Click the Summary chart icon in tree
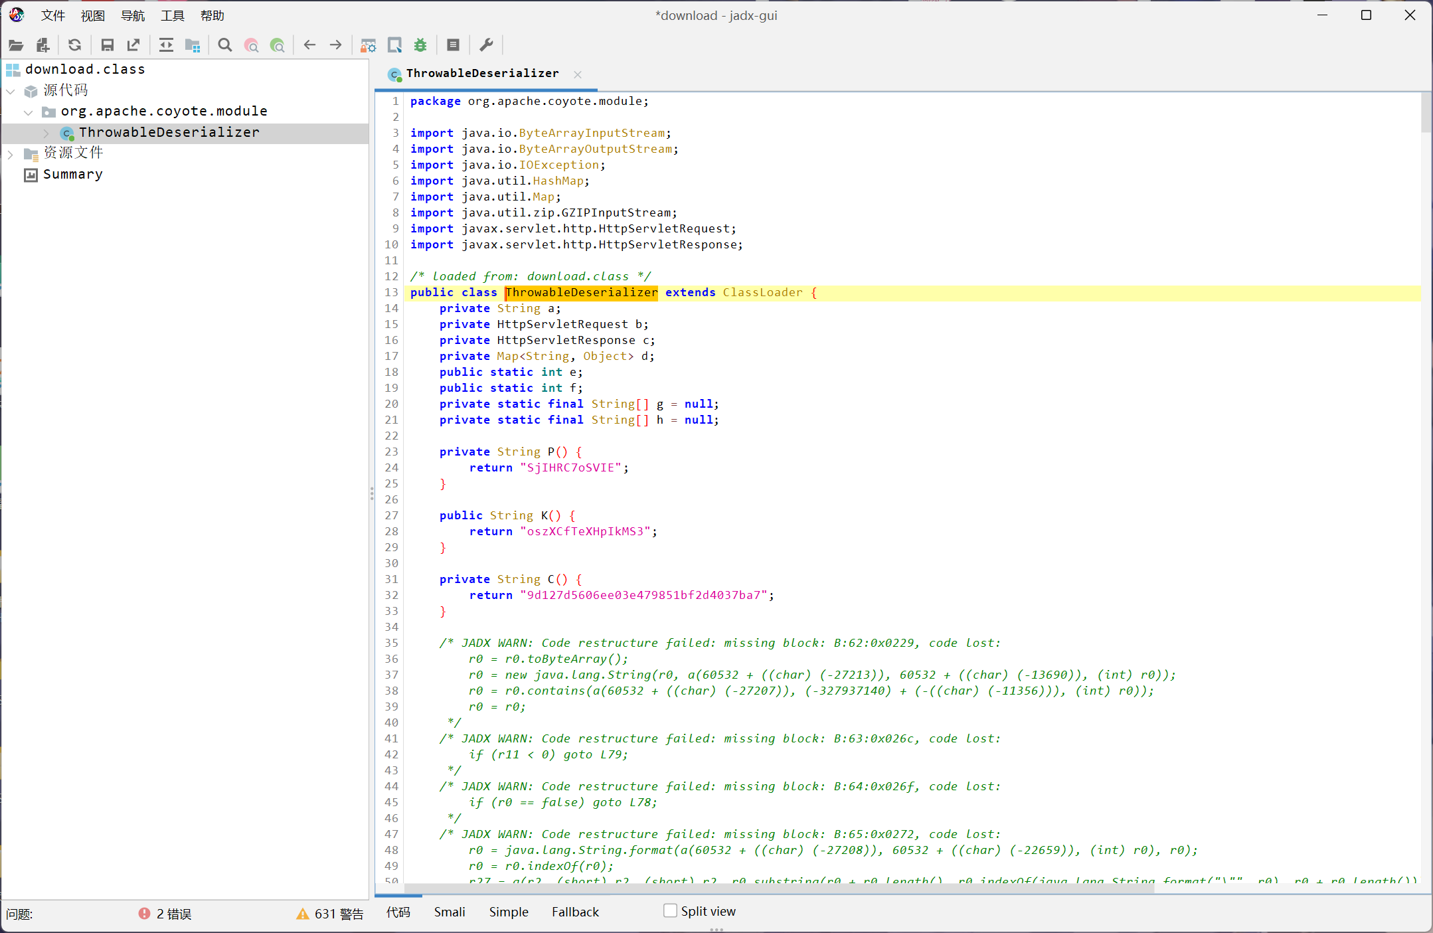 pos(31,175)
